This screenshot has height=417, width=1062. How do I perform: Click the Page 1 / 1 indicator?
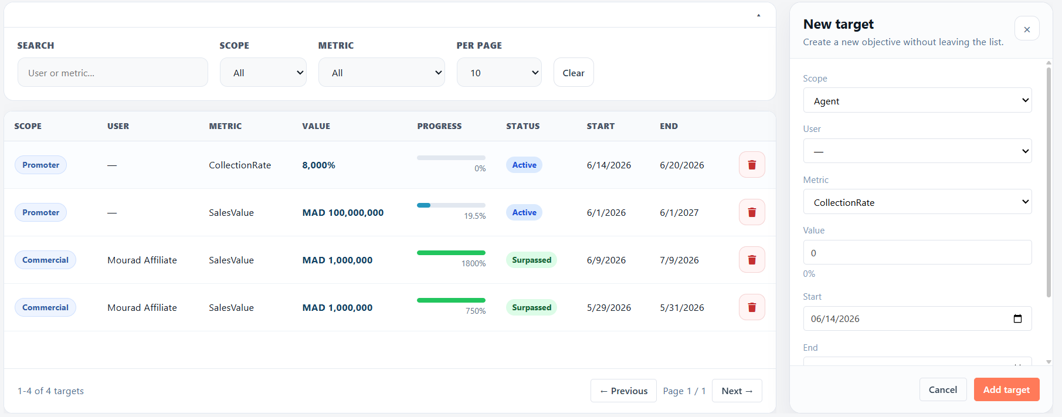[x=684, y=391]
